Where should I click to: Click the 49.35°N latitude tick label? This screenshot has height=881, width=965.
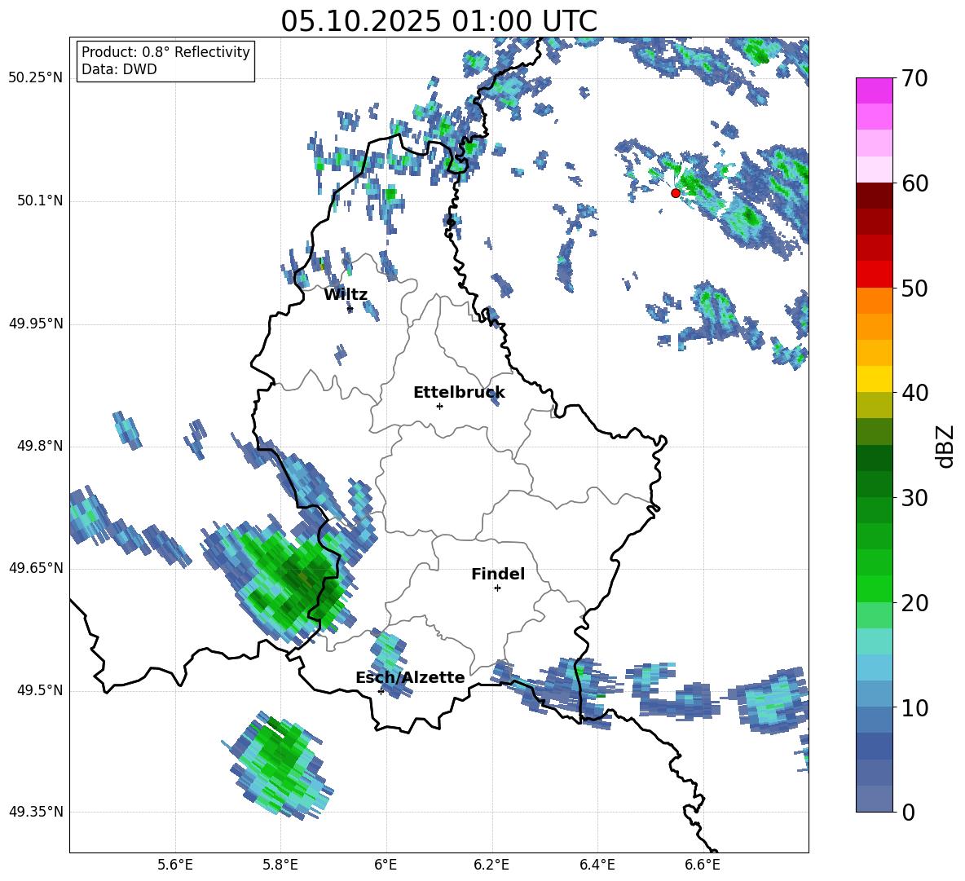pyautogui.click(x=36, y=812)
